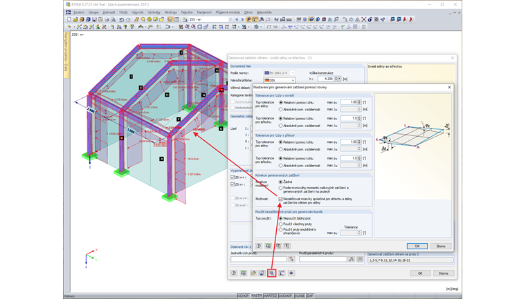Image resolution: width=526 pixels, height=299 pixels.
Task: Select first 'Absolutně pom. vzdálenosti' radio for walls
Action: [281, 110]
